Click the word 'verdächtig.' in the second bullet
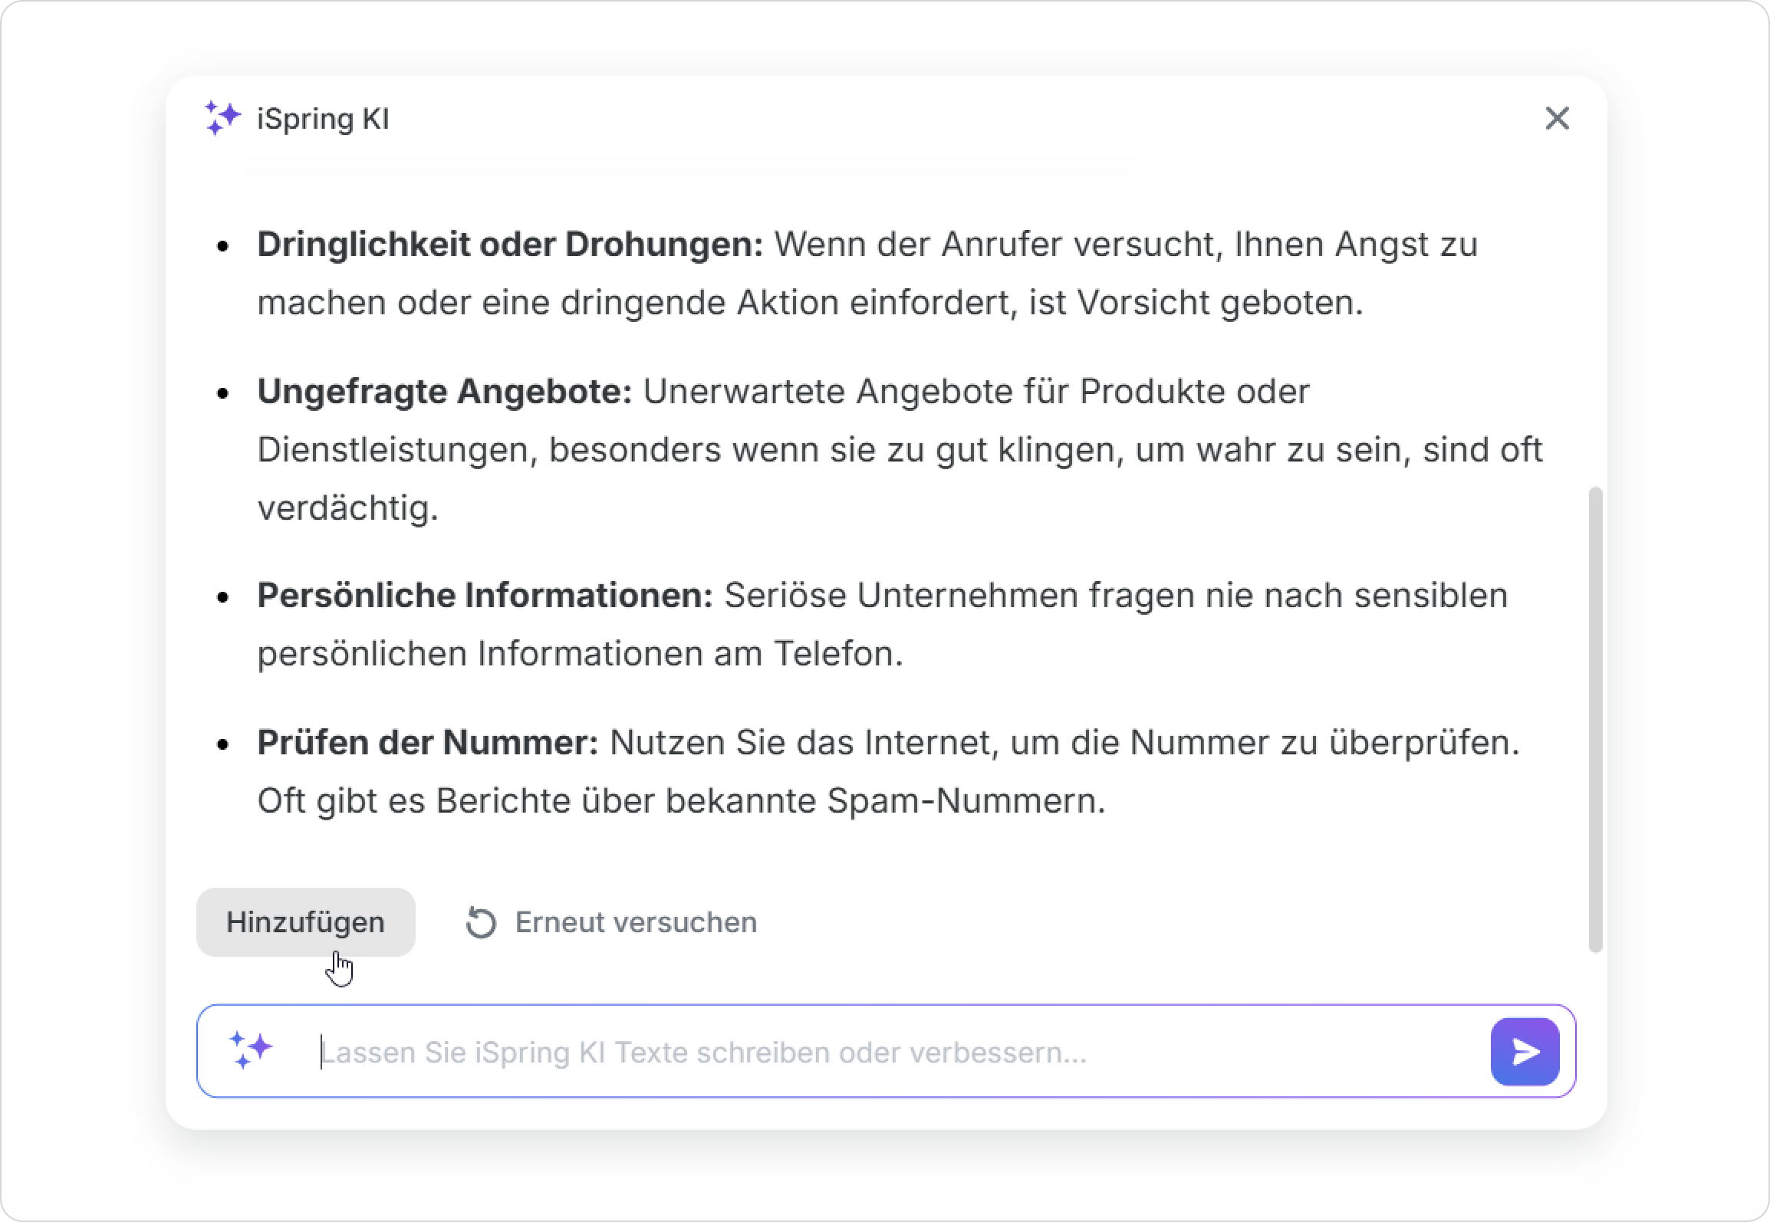This screenshot has width=1770, height=1222. click(347, 508)
